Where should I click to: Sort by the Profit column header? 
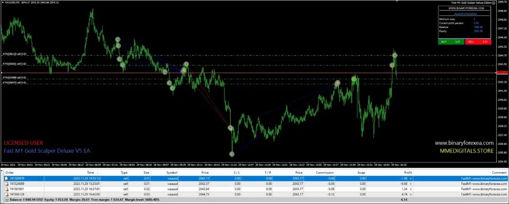click(408, 173)
